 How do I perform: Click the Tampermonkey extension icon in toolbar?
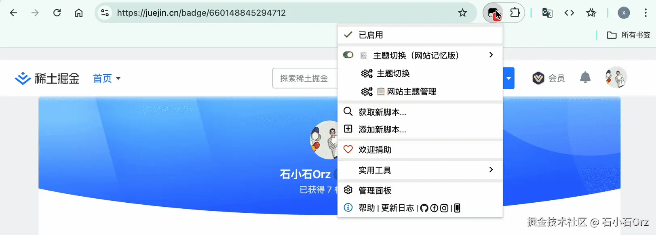pos(493,13)
